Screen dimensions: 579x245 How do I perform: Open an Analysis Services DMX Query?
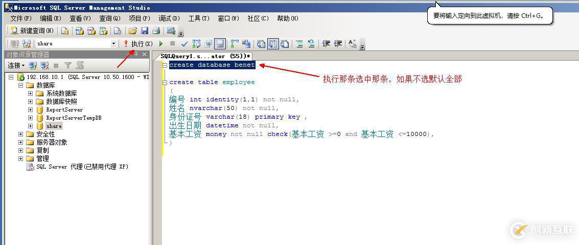pyautogui.click(x=91, y=31)
